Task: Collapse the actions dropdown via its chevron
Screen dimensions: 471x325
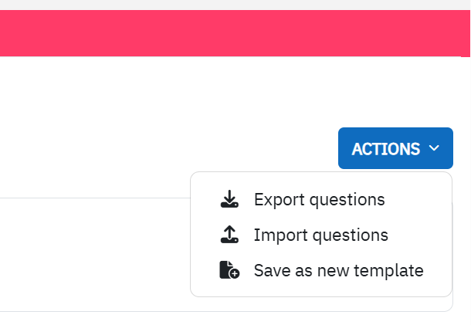Action: (434, 148)
